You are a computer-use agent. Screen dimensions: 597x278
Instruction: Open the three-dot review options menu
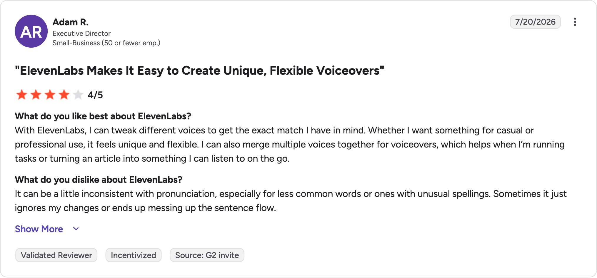[575, 22]
